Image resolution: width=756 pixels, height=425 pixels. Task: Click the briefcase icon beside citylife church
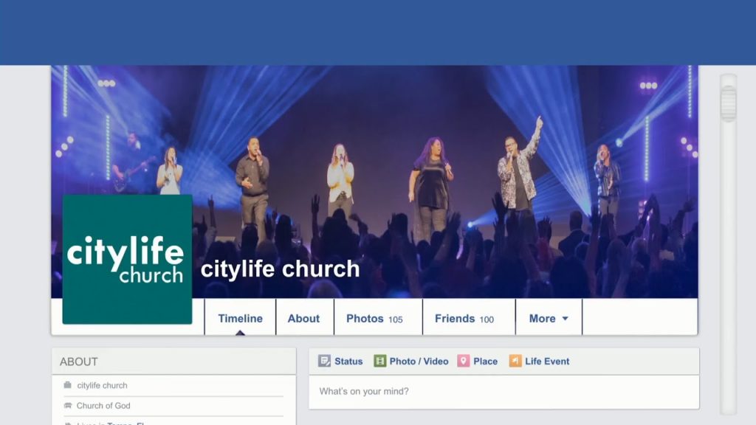(x=67, y=385)
